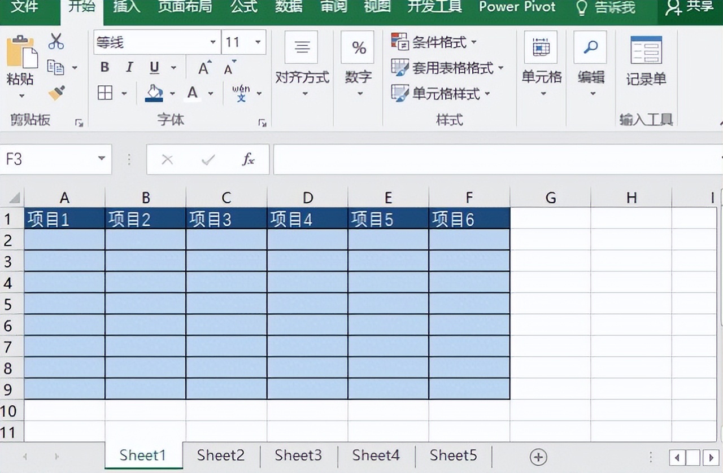Toggle Italic formatting

(x=129, y=68)
